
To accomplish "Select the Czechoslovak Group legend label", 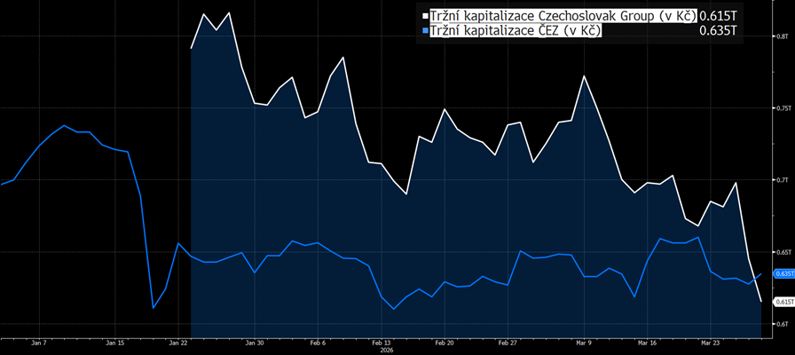I will (563, 16).
